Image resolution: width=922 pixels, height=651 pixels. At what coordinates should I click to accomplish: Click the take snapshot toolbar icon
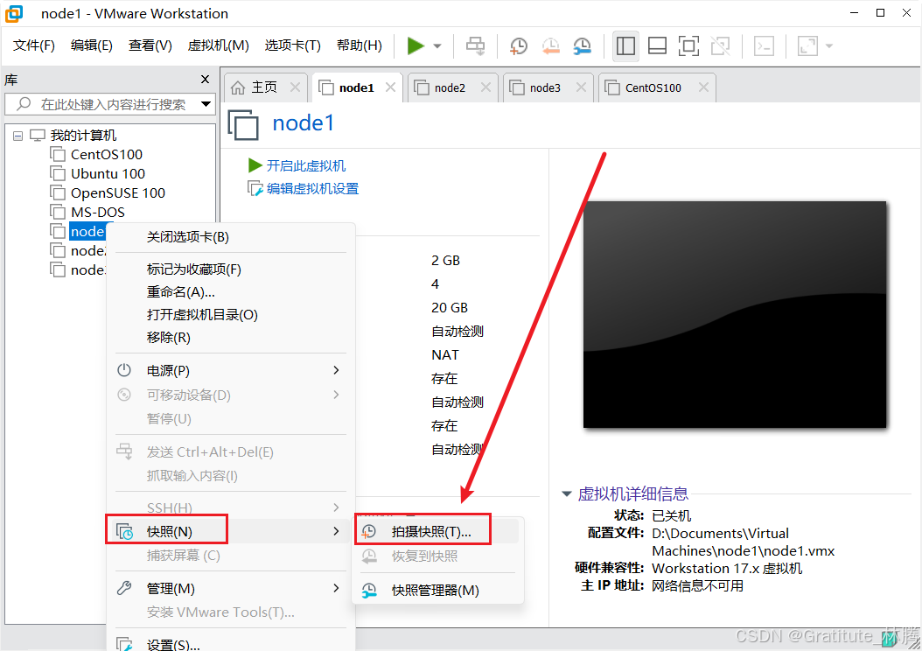(518, 45)
